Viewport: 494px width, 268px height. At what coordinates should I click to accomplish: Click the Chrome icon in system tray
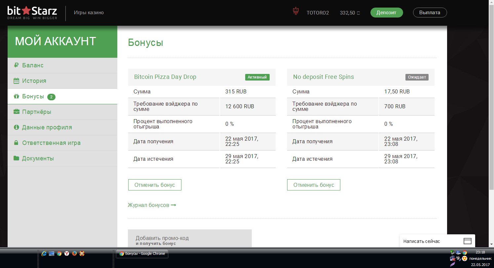(465, 252)
